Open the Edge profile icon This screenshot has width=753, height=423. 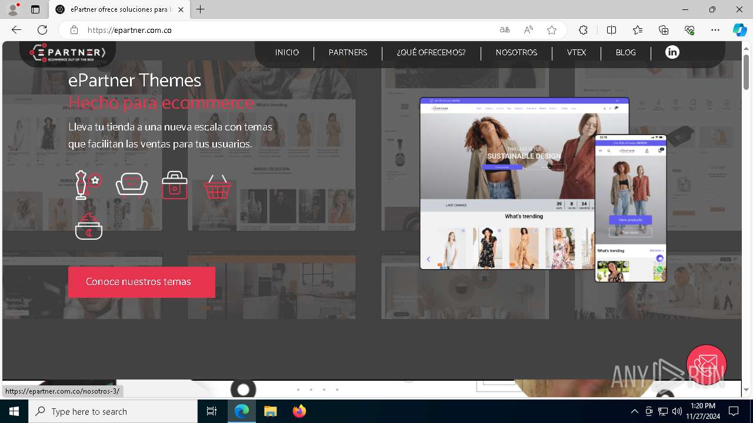coord(13,9)
